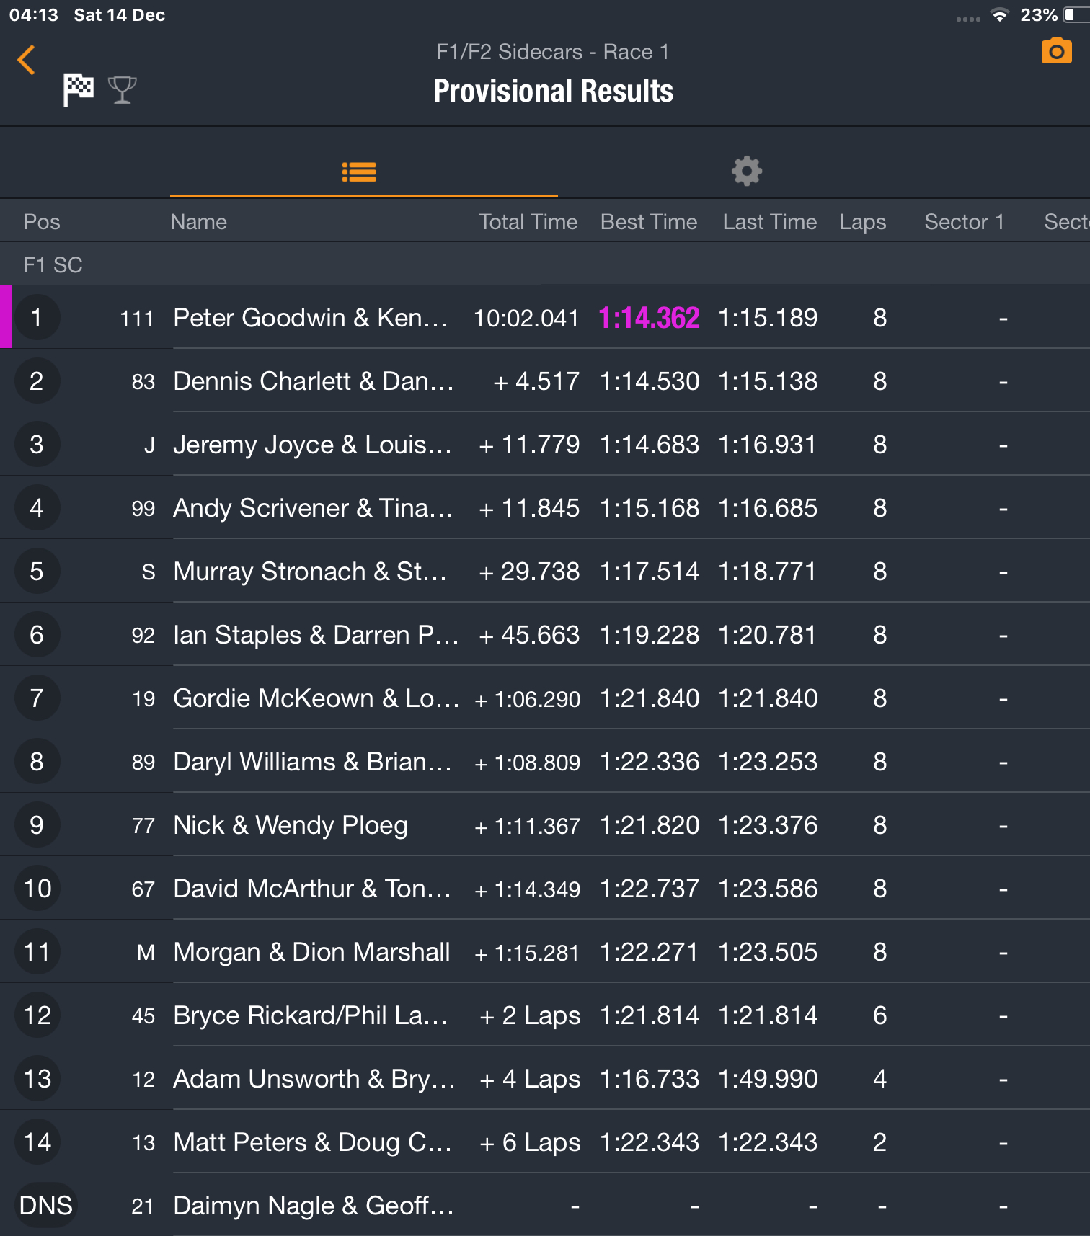The height and width of the screenshot is (1236, 1090).
Task: Tap position 14 badge for Matt Peters
Action: 37,1142
